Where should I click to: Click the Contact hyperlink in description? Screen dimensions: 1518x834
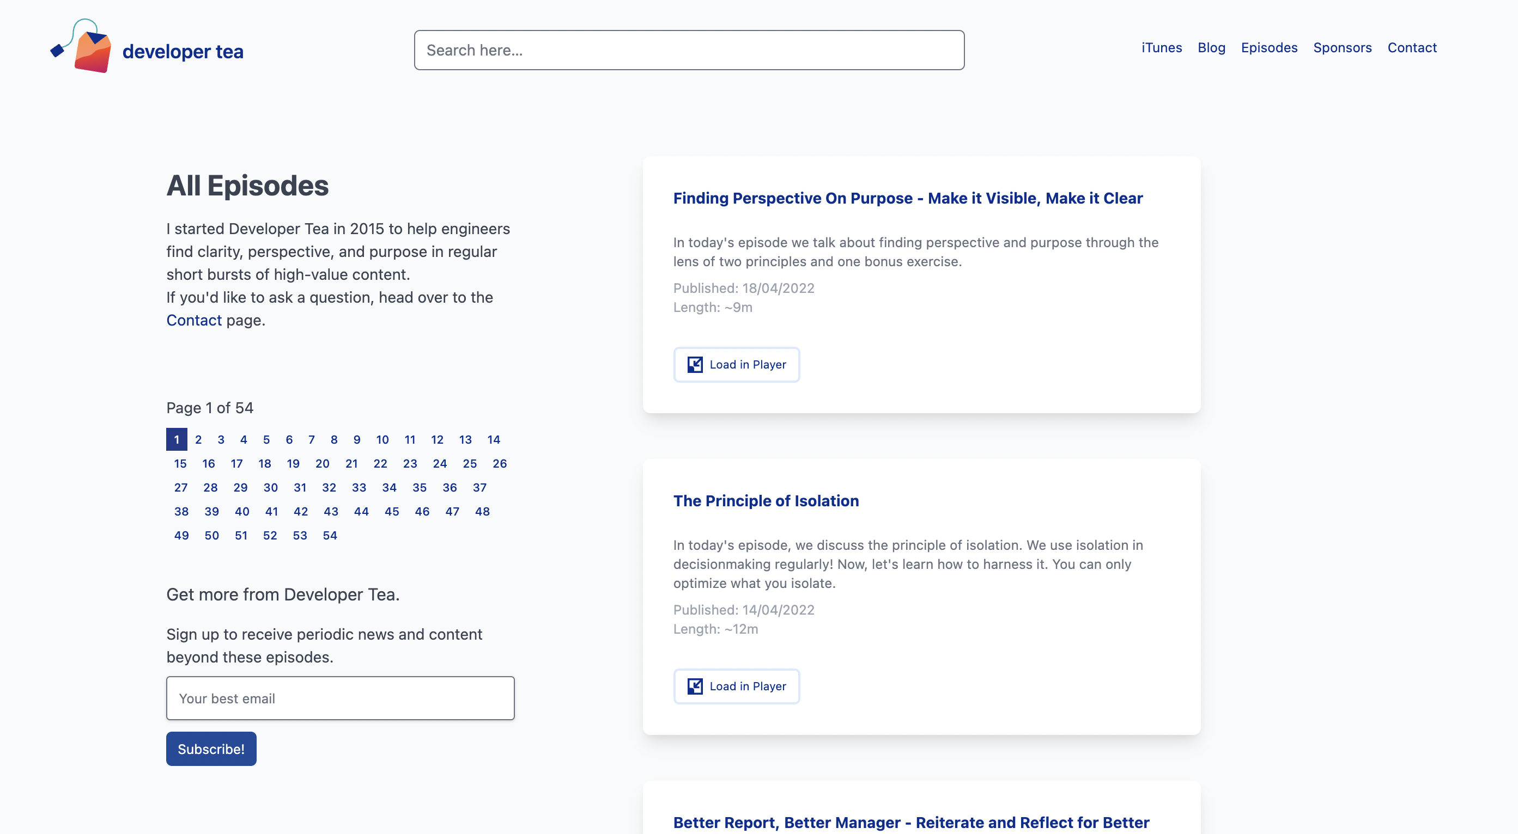tap(195, 318)
